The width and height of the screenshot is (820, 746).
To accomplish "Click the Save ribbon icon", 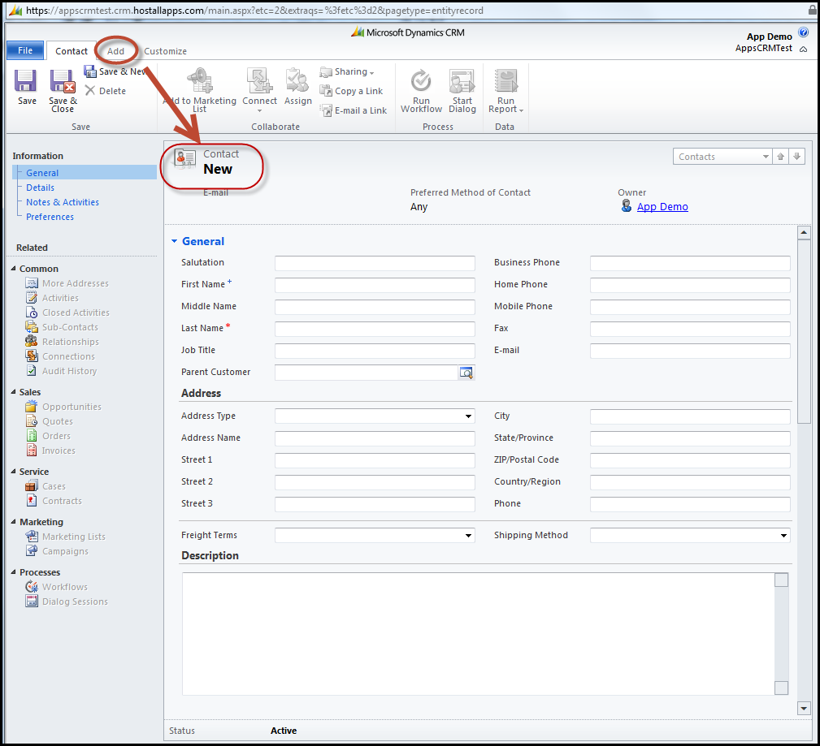I will (26, 81).
